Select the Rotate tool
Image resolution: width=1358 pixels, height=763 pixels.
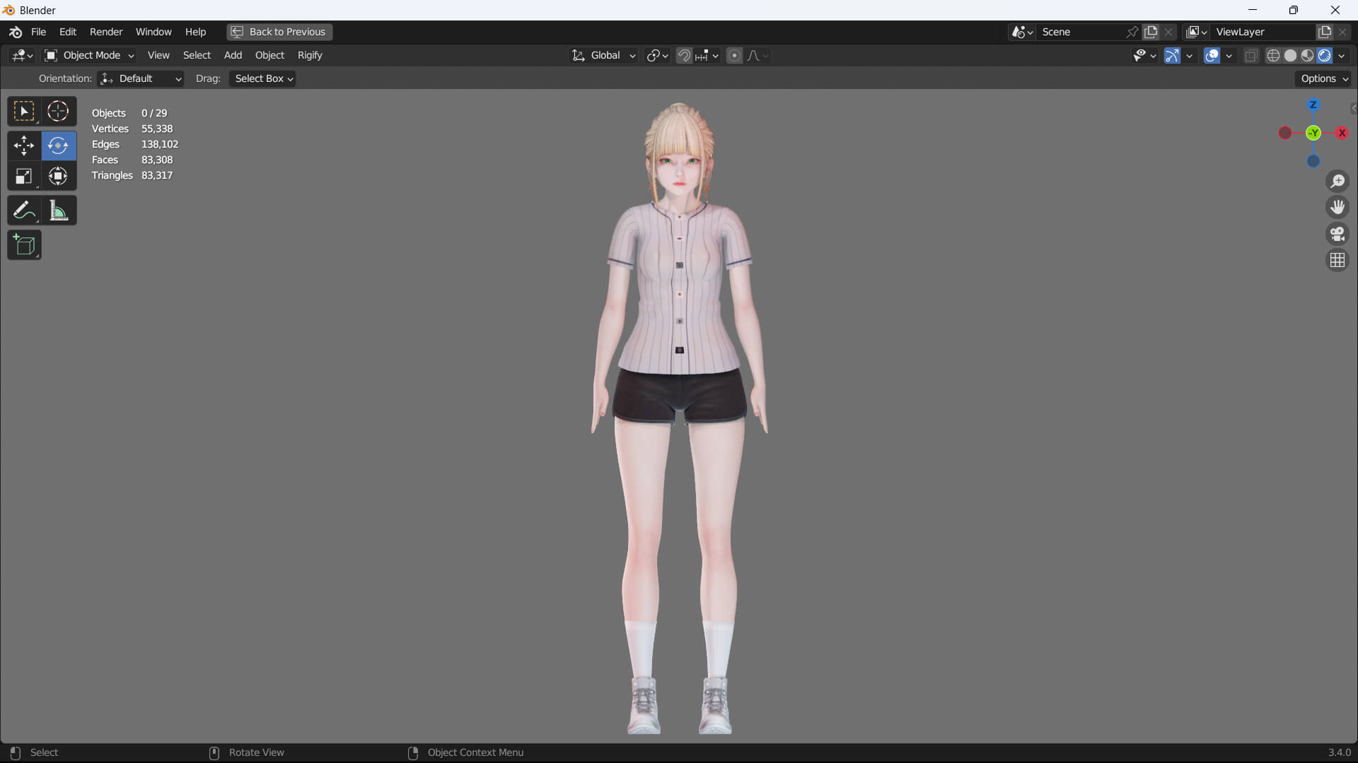[x=58, y=146]
